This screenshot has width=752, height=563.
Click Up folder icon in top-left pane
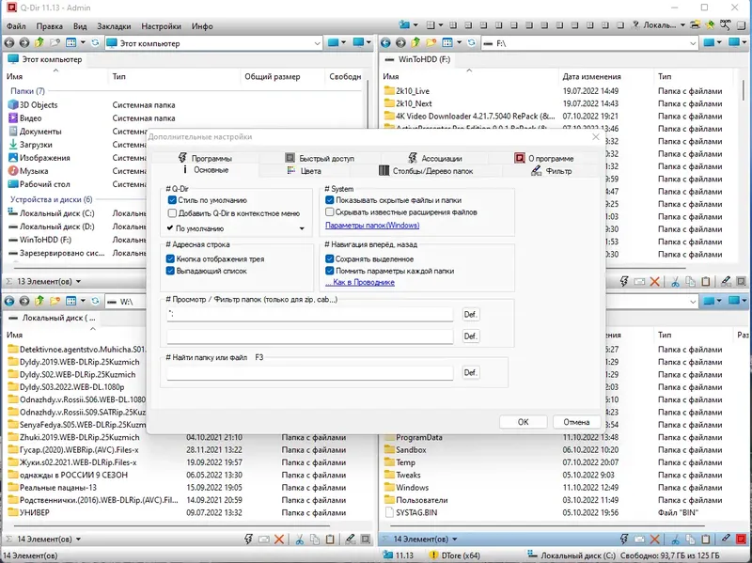pos(39,42)
